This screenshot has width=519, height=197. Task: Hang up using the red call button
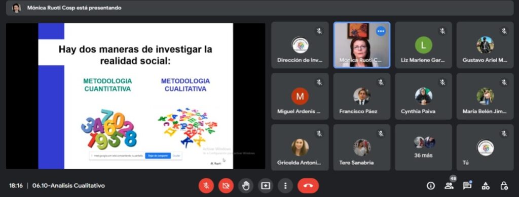click(x=308, y=186)
